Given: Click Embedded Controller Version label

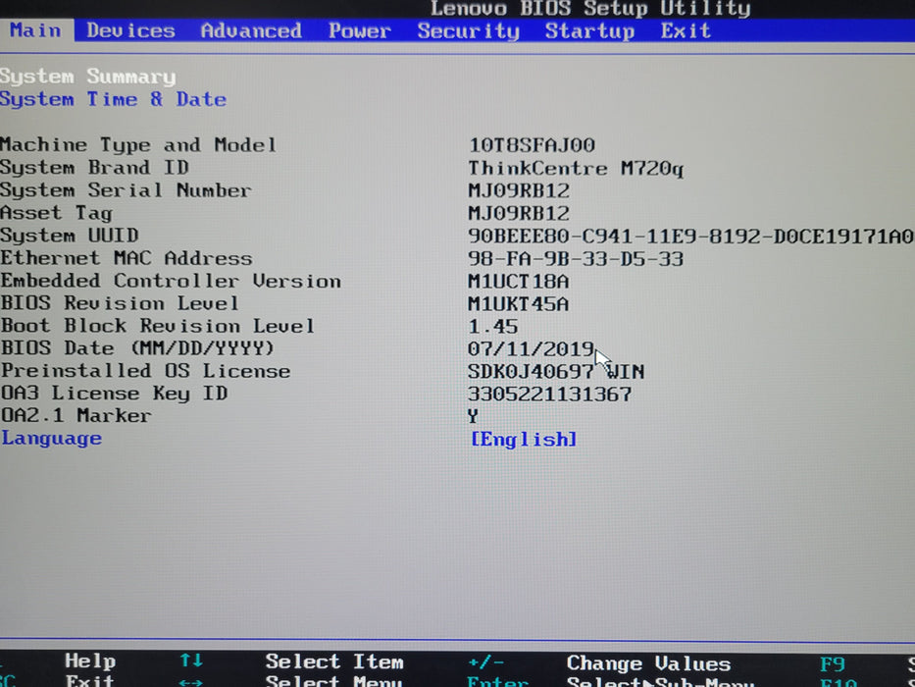Looking at the screenshot, I should coord(171,281).
